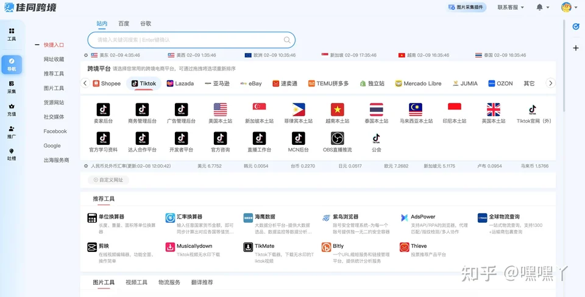Image resolution: width=585 pixels, height=297 pixels.
Task: Open 广告管理后台 shortcut icon
Action: click(x=182, y=110)
